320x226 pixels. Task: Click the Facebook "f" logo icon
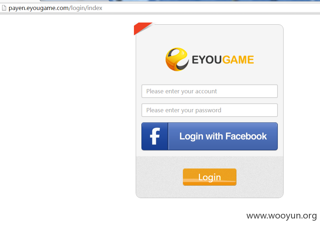coord(155,136)
